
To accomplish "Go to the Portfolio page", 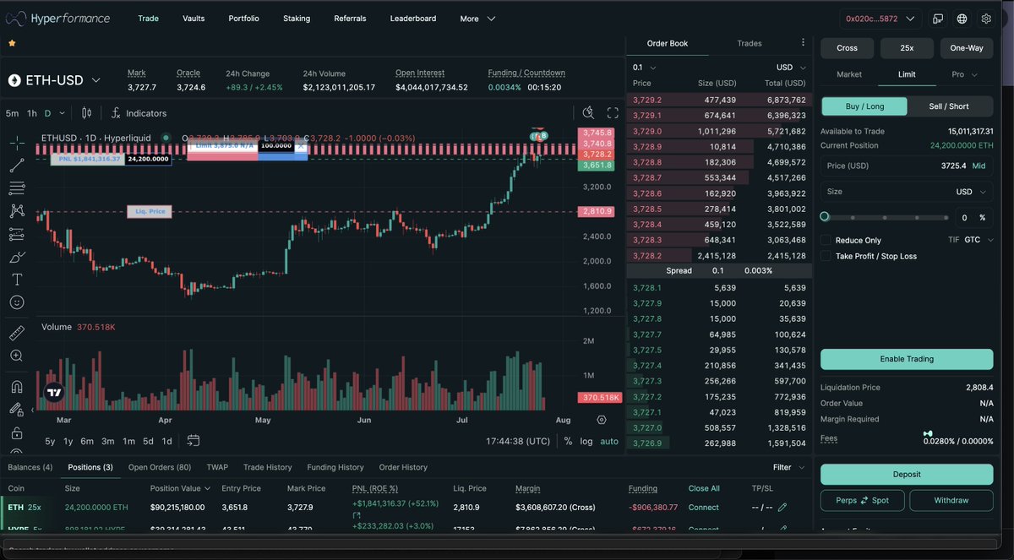I will coord(243,19).
